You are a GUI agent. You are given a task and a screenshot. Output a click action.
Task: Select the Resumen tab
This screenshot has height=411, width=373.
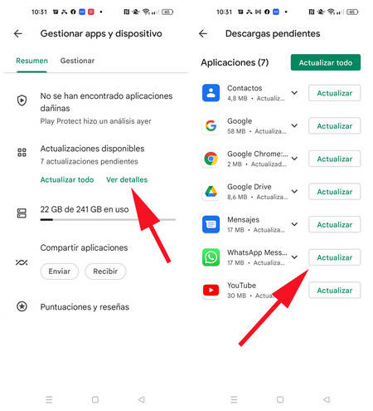pos(31,61)
